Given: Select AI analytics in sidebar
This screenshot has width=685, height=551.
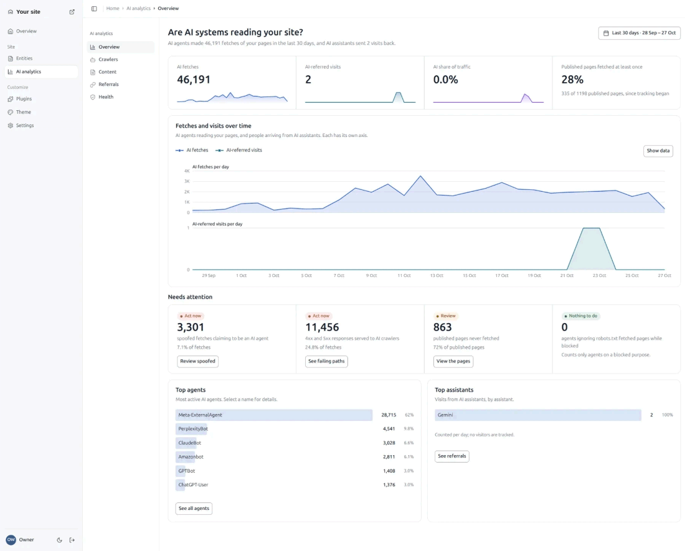Looking at the screenshot, I should tap(41, 72).
